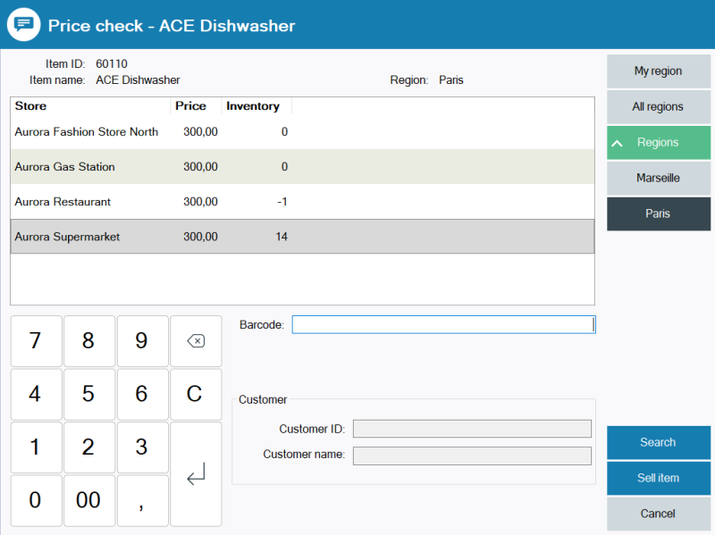
Task: Focus the Barcode input field
Action: [x=442, y=325]
